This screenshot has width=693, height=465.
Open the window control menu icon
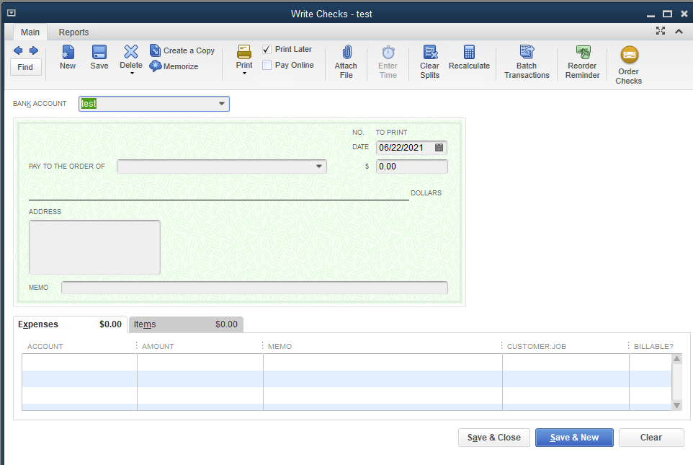(x=12, y=13)
